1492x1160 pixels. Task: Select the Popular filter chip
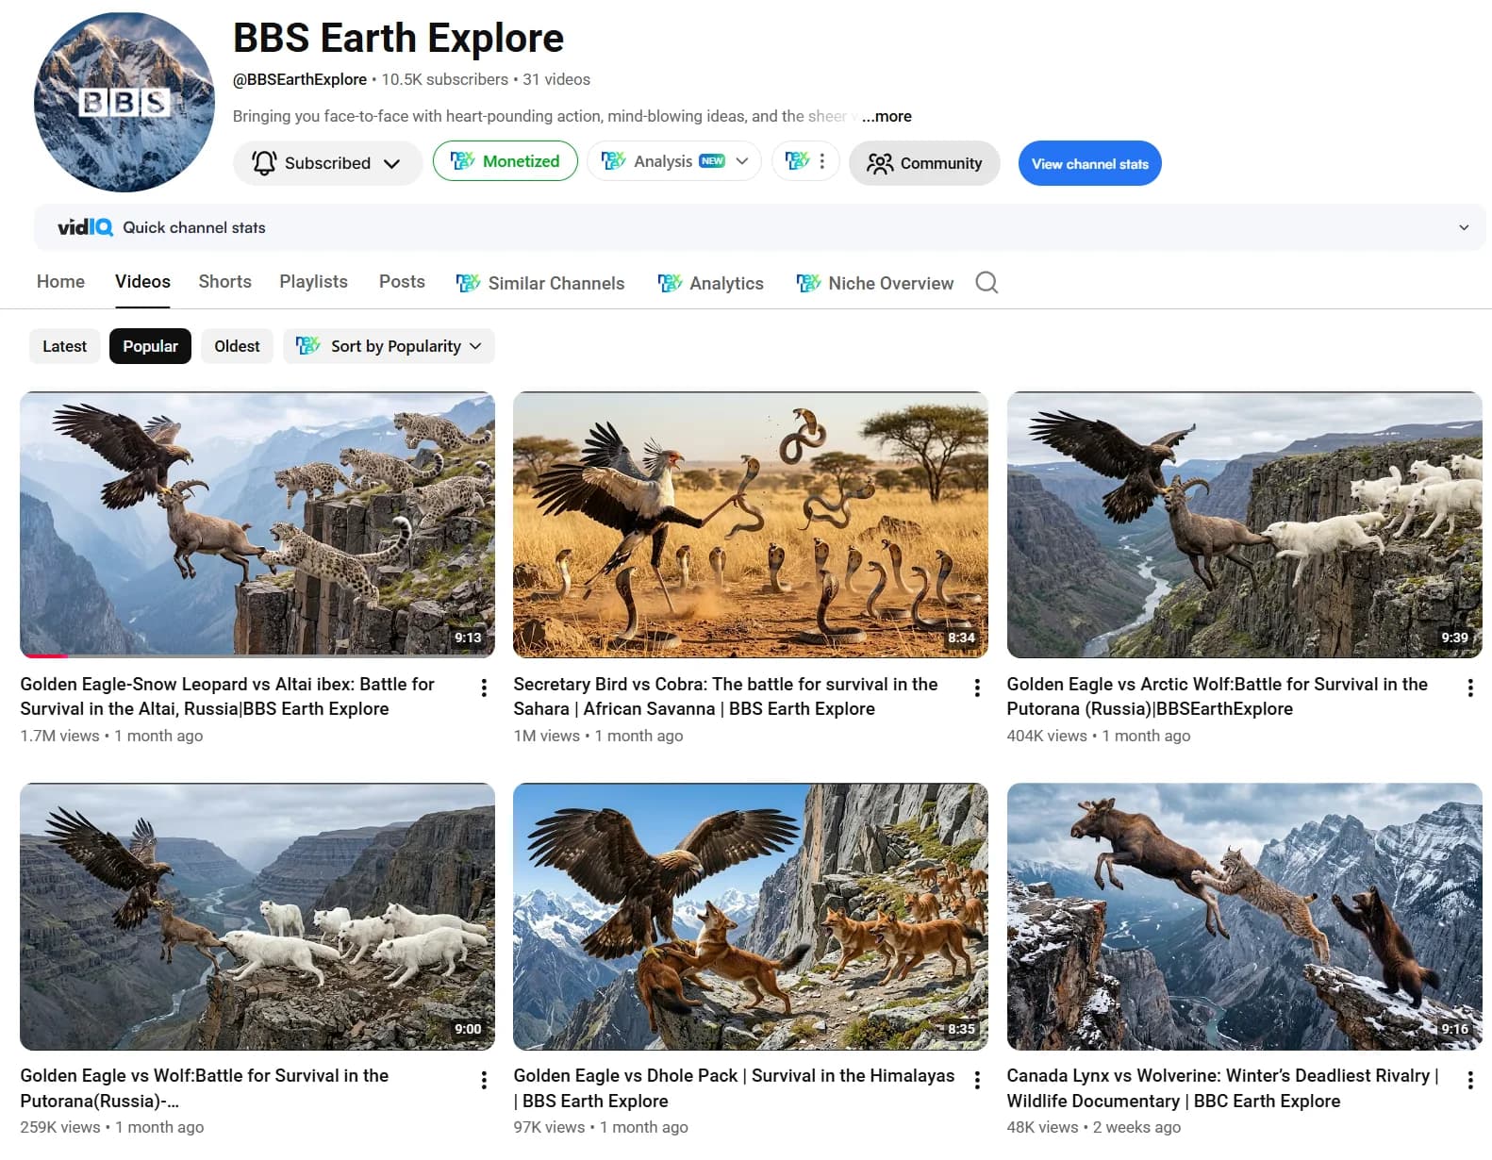150,346
